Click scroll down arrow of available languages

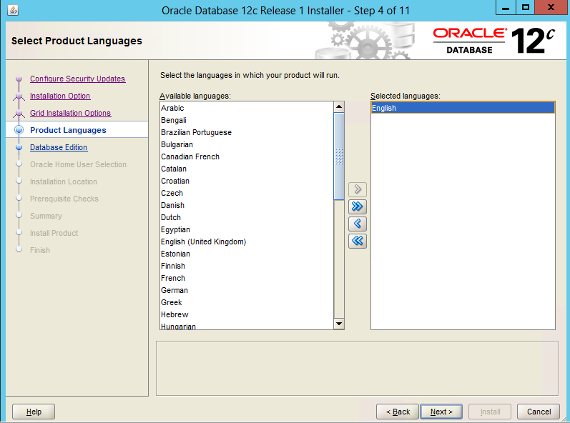(339, 324)
